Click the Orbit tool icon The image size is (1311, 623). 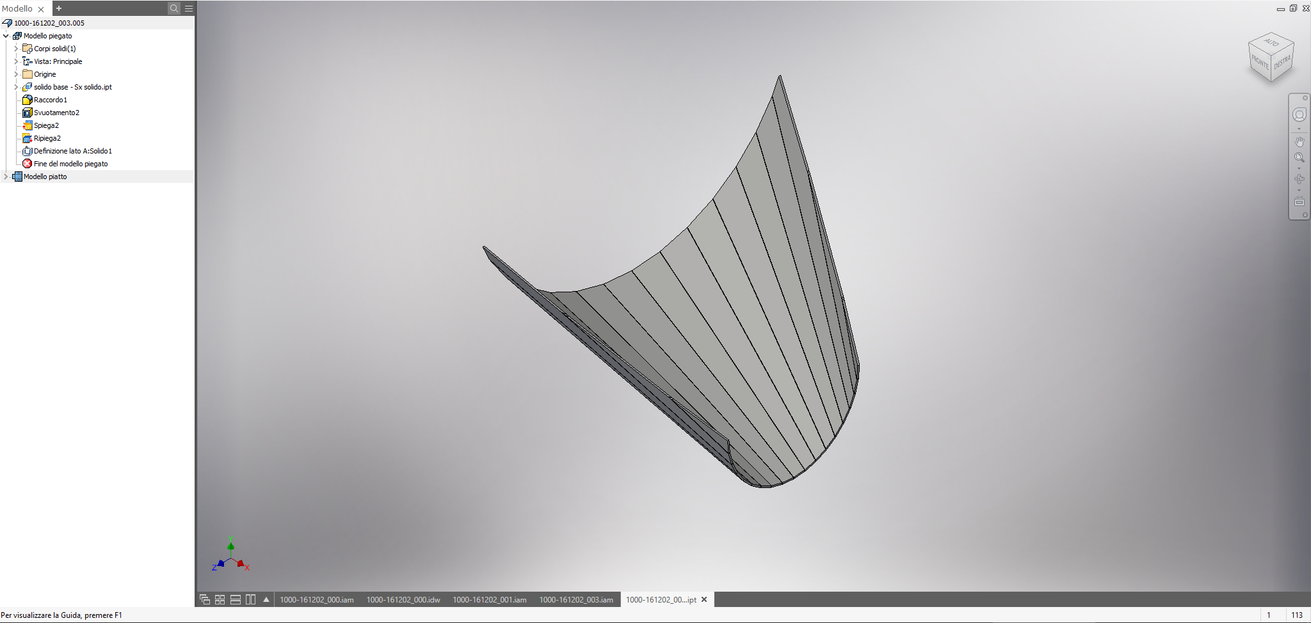pos(1299,179)
